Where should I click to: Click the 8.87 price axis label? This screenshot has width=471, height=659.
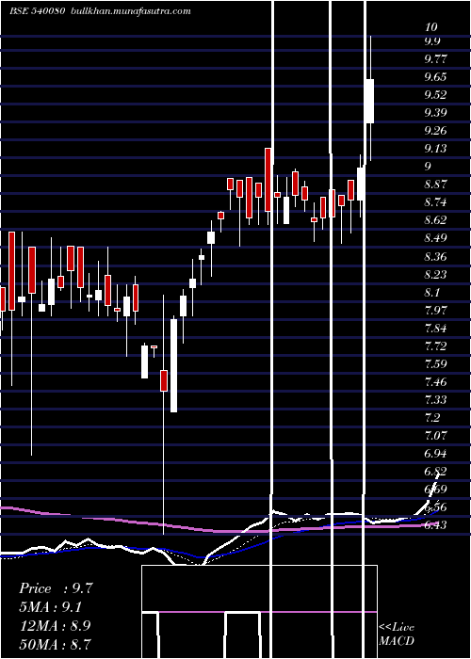tap(435, 185)
